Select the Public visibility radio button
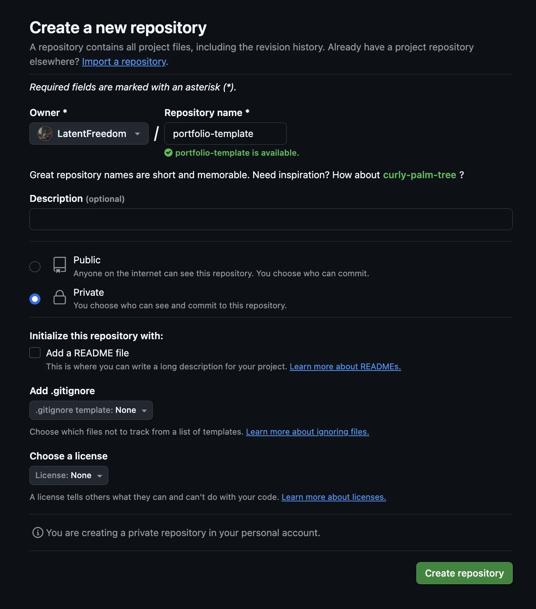 (35, 266)
